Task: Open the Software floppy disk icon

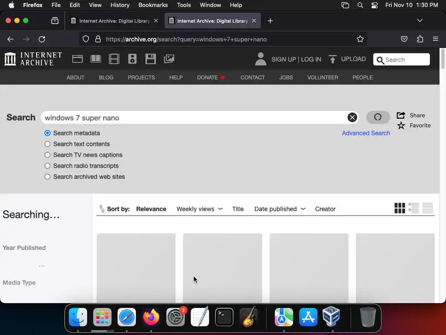Action: [x=150, y=59]
